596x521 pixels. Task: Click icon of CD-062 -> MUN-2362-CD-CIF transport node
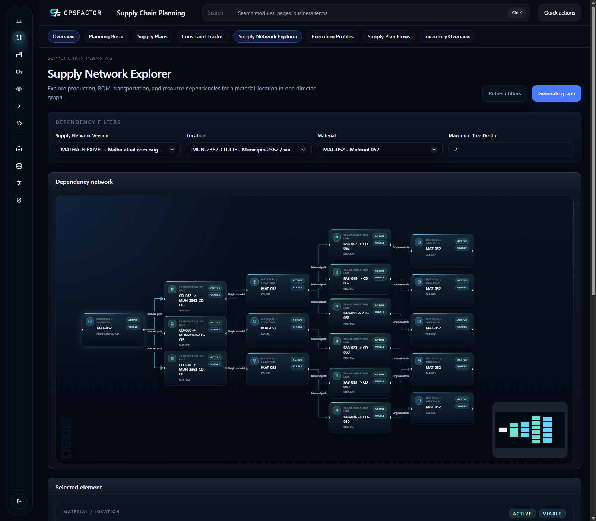point(172,289)
